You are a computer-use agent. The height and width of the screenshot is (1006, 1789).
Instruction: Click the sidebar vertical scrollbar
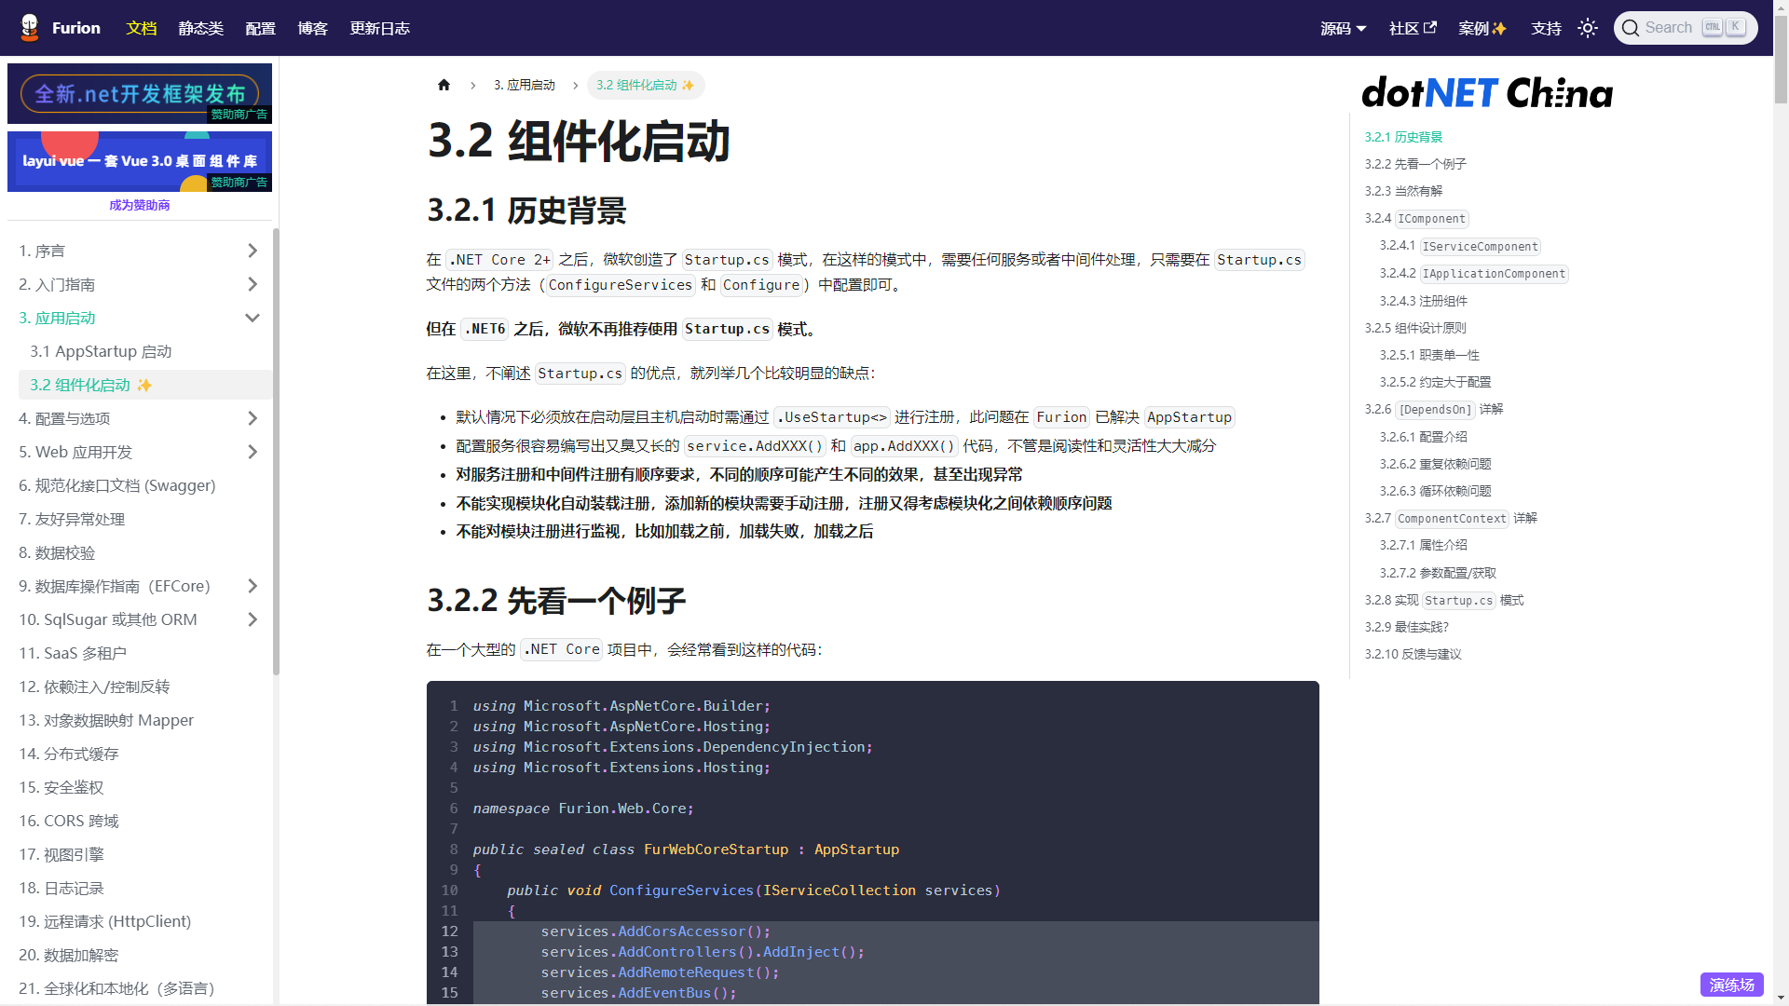click(276, 451)
